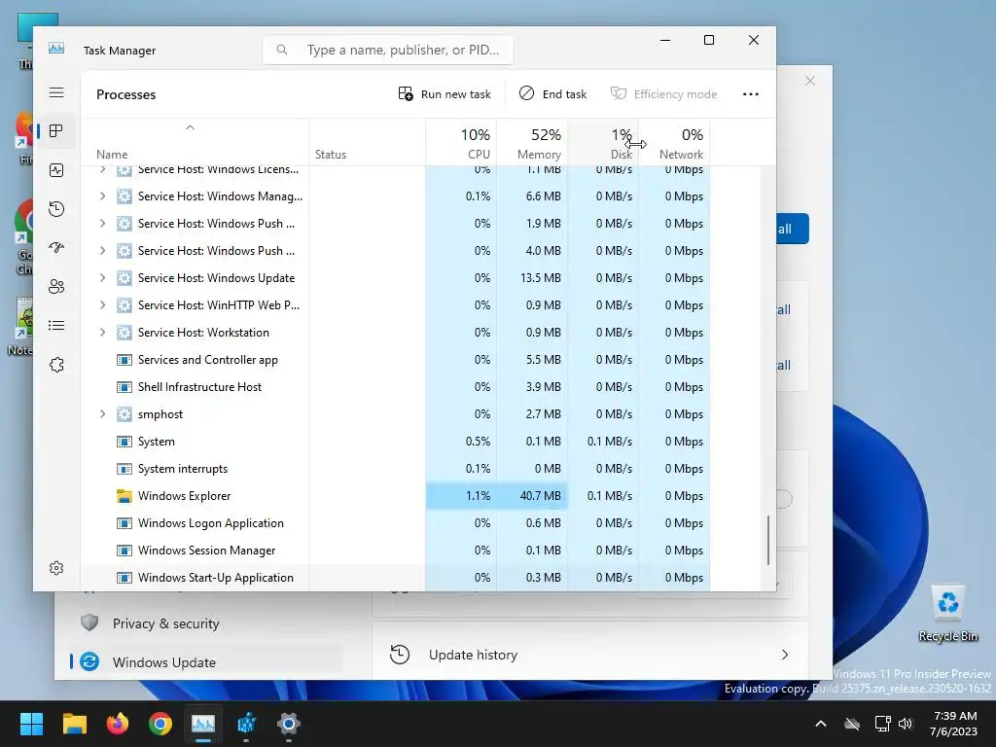Open the App history icon in the sidebar
Screen dimensions: 996x747
coord(56,209)
